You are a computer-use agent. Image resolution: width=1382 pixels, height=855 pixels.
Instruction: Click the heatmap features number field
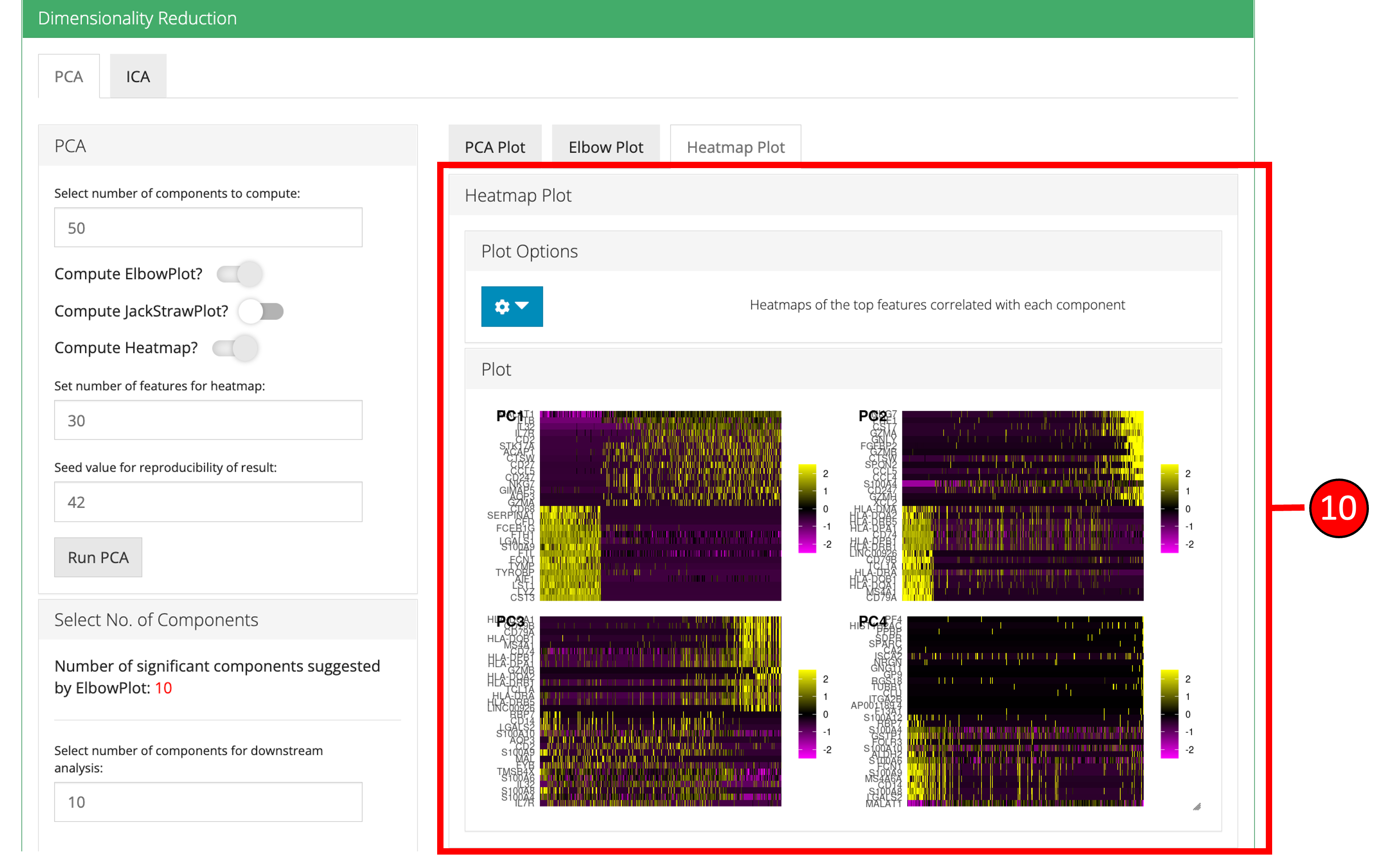[208, 420]
